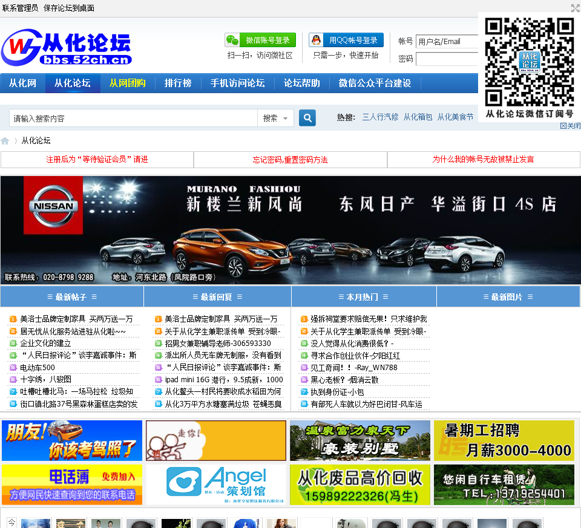Image resolution: width=581 pixels, height=528 pixels.
Task: Click the 温泉富力泉天下 villa ad
Action: [x=359, y=441]
